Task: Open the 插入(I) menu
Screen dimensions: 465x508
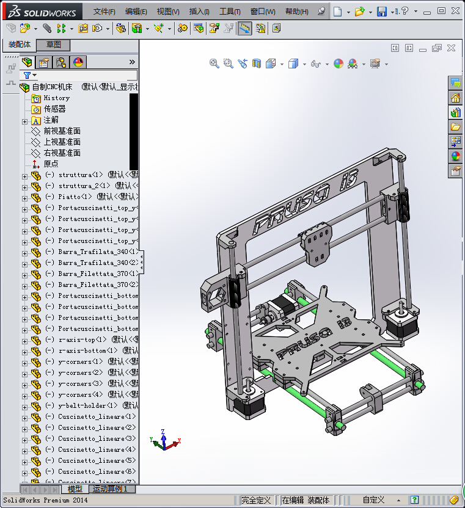Action: tap(199, 12)
